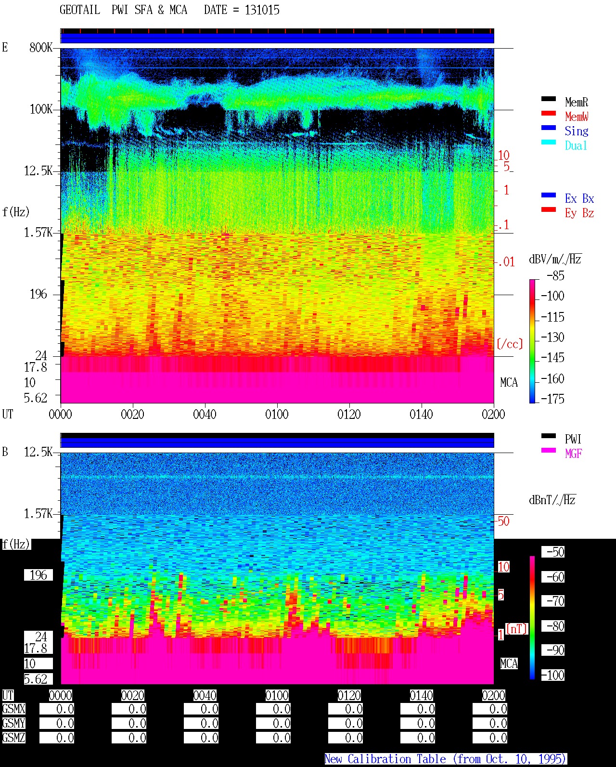Click the 12.5K label on the B panel axis
Image resolution: width=616 pixels, height=767 pixels.
(38, 452)
